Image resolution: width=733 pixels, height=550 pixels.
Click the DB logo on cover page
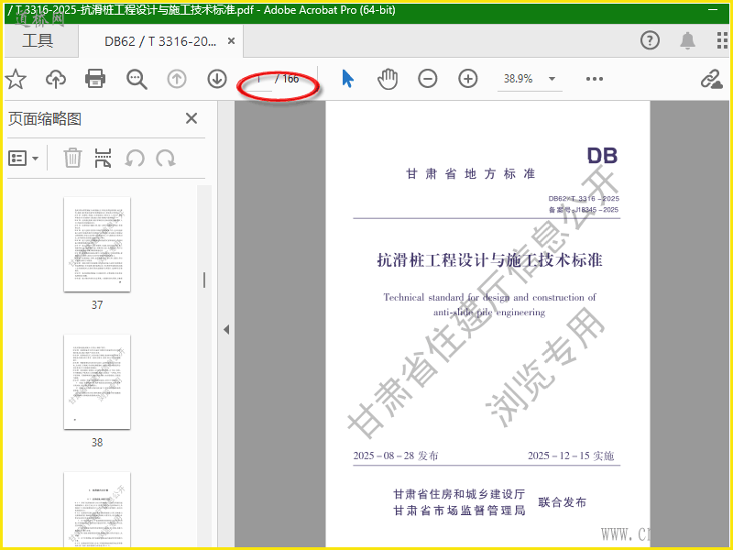tap(602, 156)
